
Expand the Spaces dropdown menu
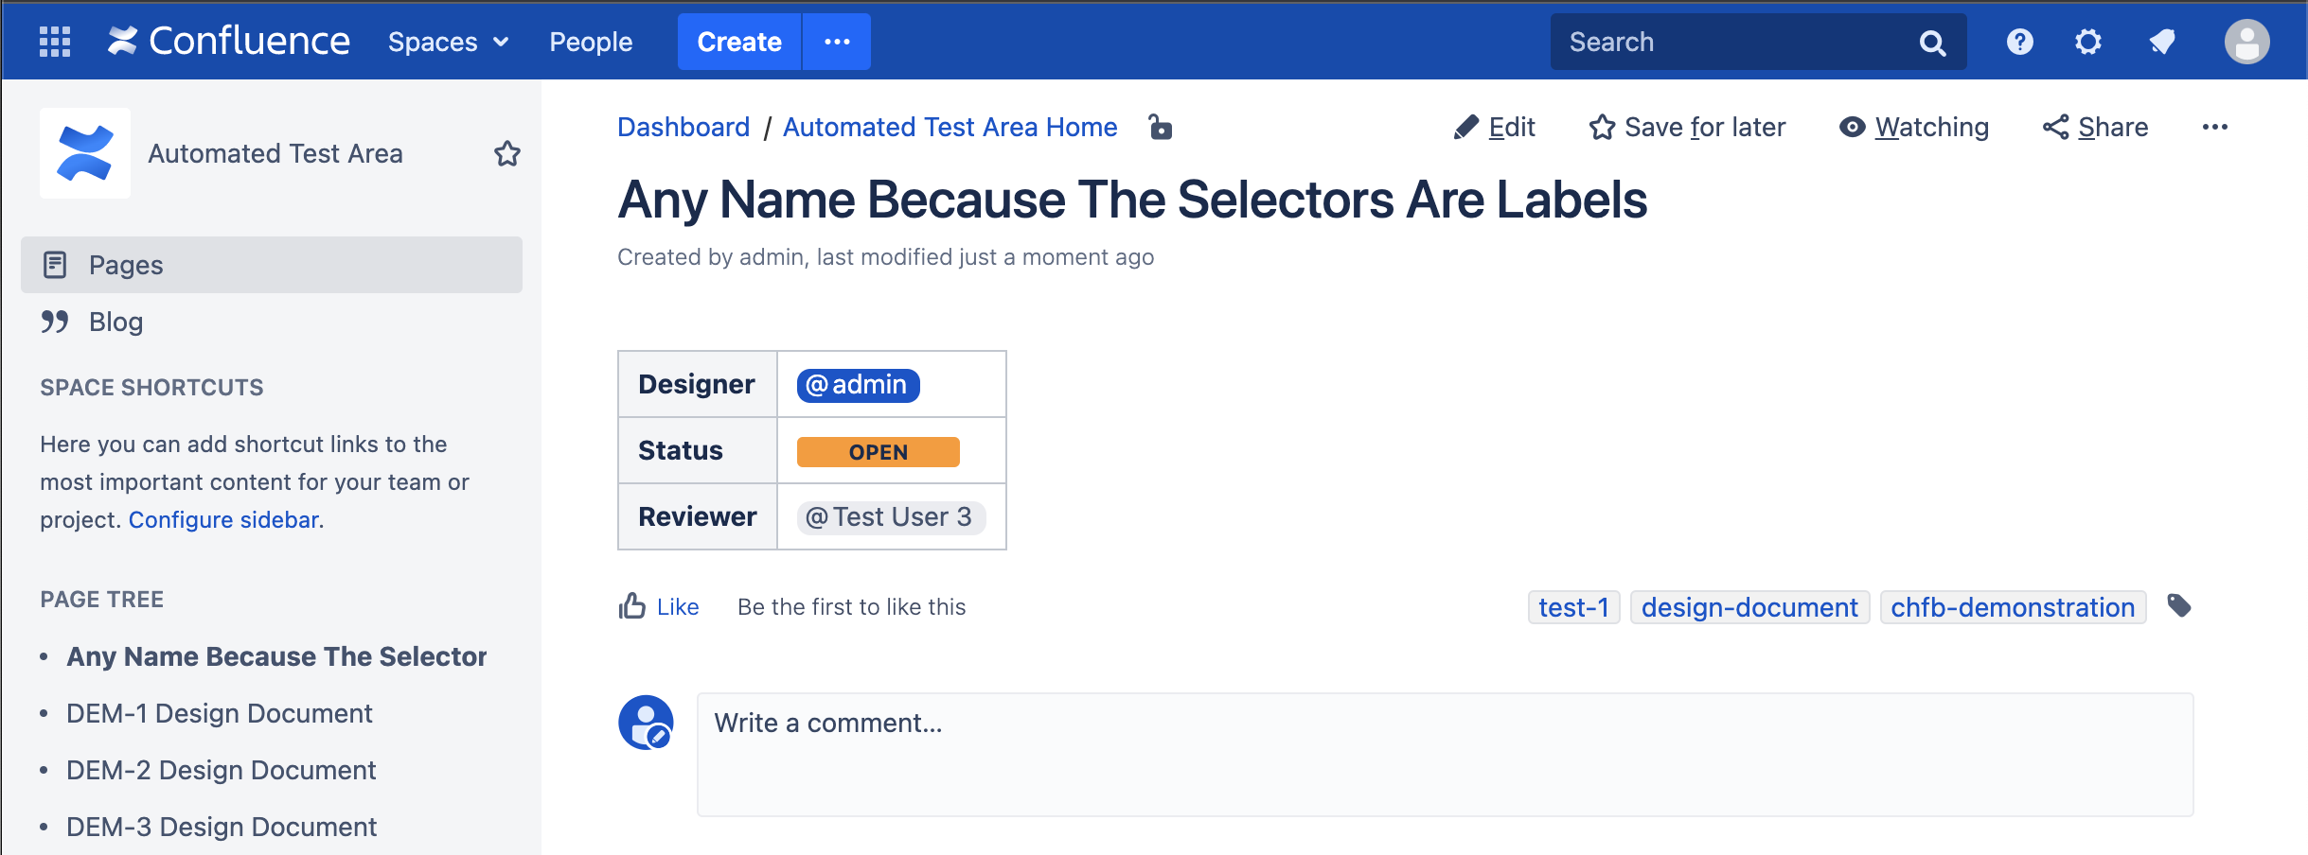click(449, 42)
